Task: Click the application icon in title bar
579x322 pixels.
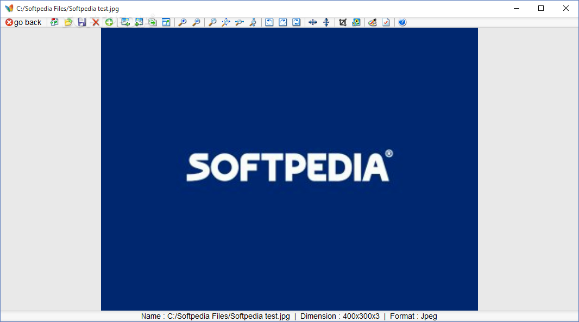Action: (x=9, y=8)
